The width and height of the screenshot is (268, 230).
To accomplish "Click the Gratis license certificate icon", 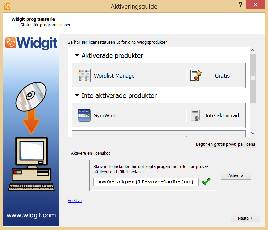I will coord(196,75).
